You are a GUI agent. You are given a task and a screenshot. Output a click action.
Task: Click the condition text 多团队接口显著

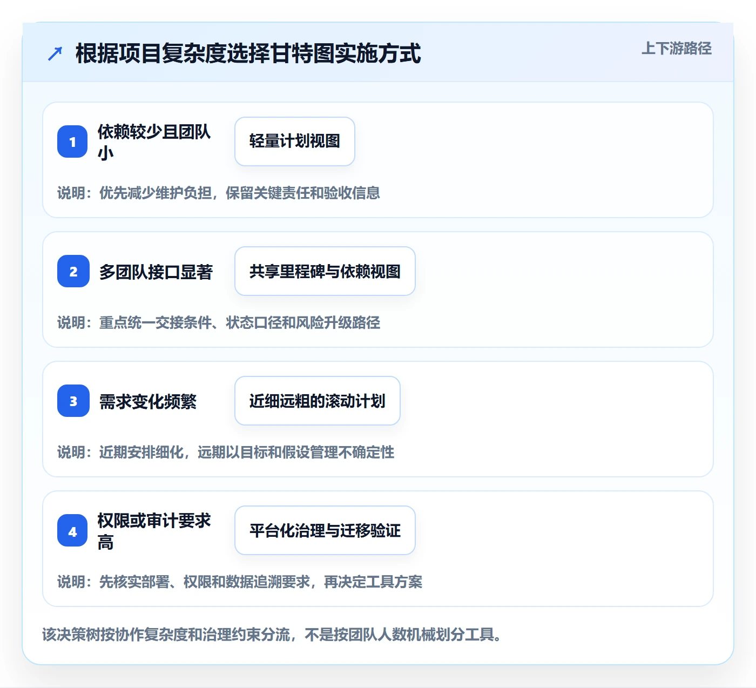pyautogui.click(x=156, y=272)
